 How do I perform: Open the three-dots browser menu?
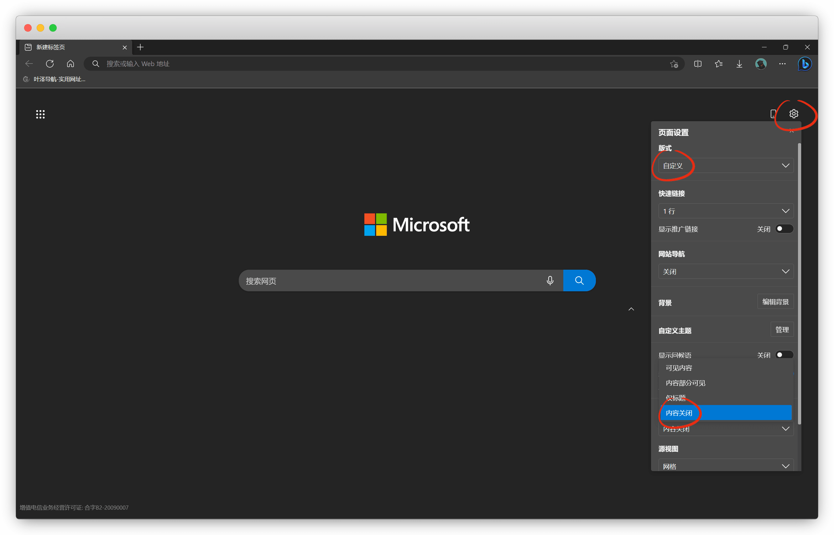tap(782, 64)
